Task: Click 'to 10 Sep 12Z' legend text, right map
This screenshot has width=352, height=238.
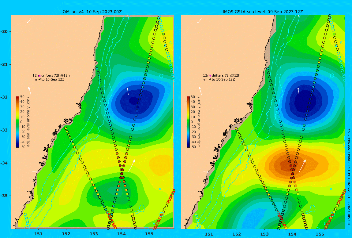Action: coord(223,79)
